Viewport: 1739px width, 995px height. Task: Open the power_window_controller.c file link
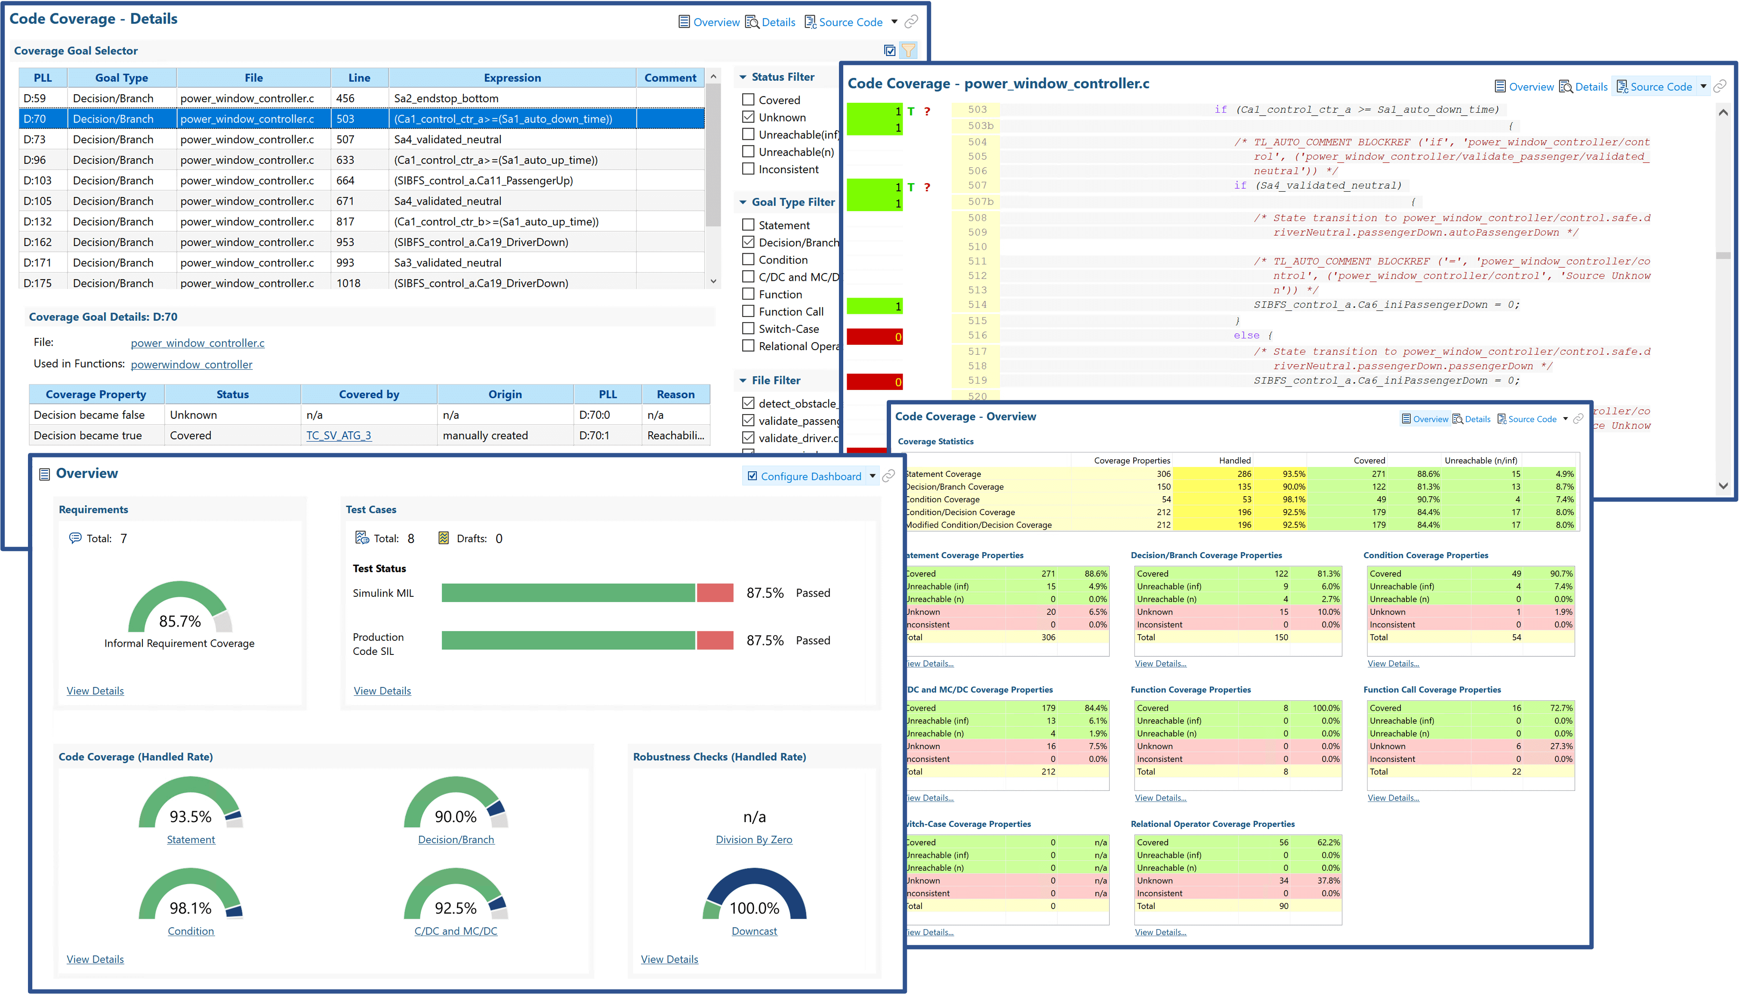click(x=197, y=343)
